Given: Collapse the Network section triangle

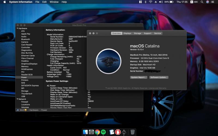Looking at the screenshot, I should click(x=17, y=99).
